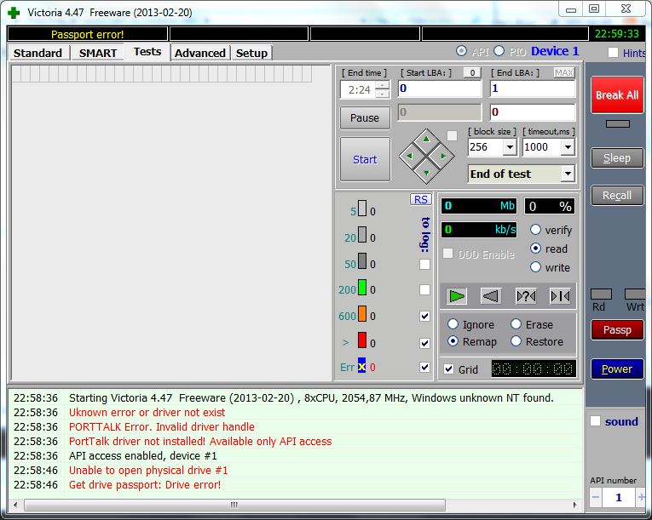Click the RS reset counters button
This screenshot has width=652, height=520.
[421, 199]
